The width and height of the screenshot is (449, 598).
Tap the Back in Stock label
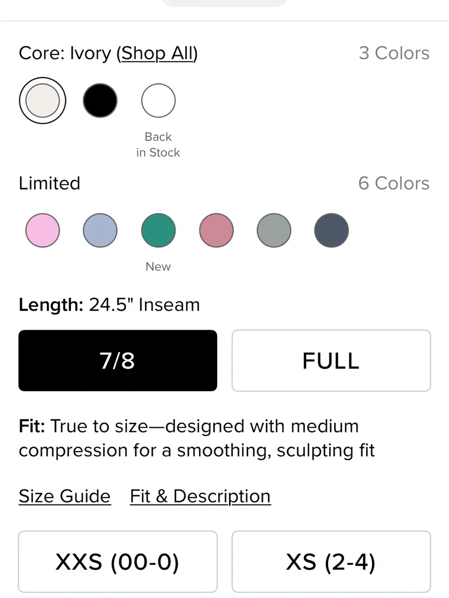click(x=158, y=144)
